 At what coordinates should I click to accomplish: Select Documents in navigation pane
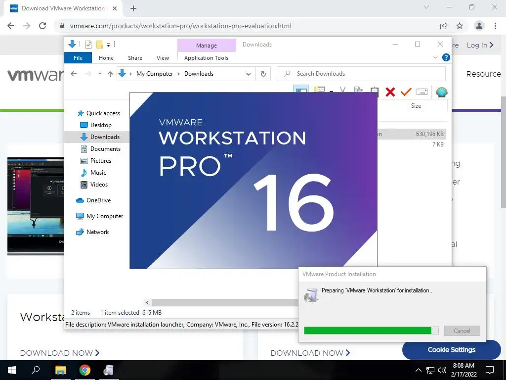(105, 148)
